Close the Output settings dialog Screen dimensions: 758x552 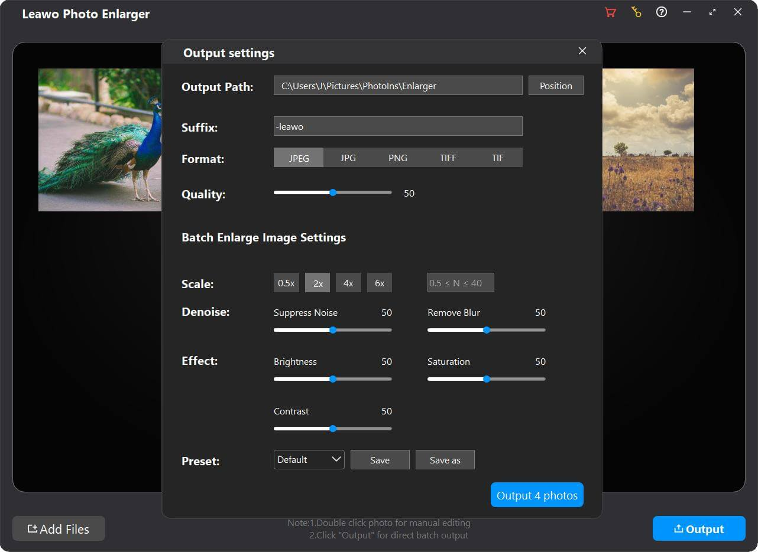(x=582, y=51)
